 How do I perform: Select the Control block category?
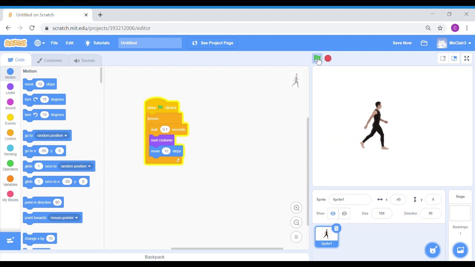click(10, 135)
